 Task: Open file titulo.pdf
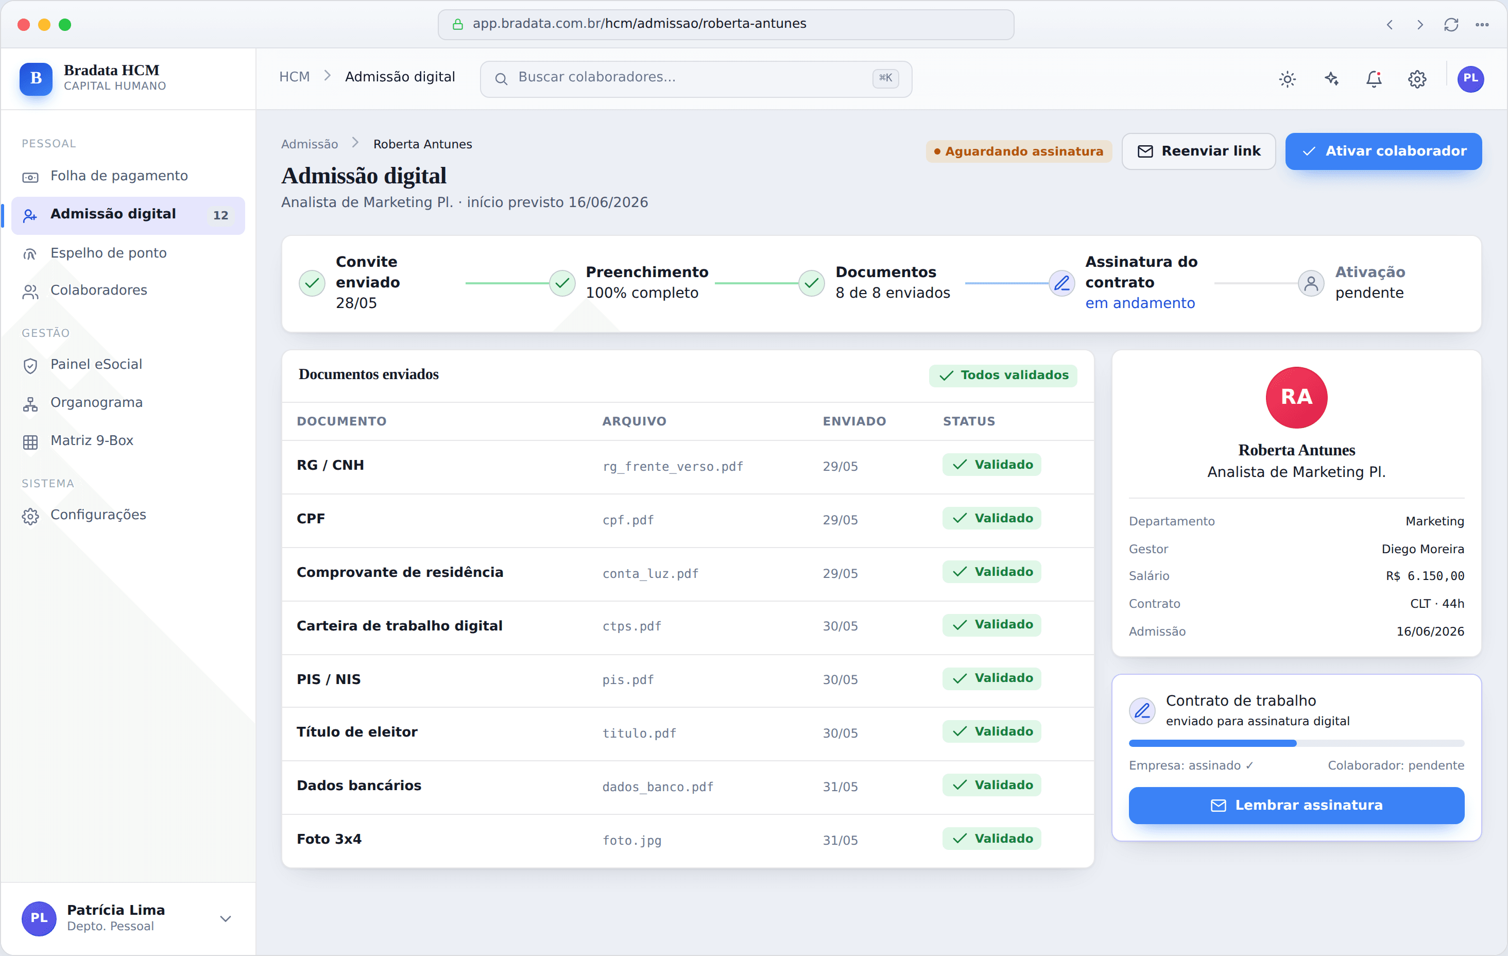click(x=639, y=733)
